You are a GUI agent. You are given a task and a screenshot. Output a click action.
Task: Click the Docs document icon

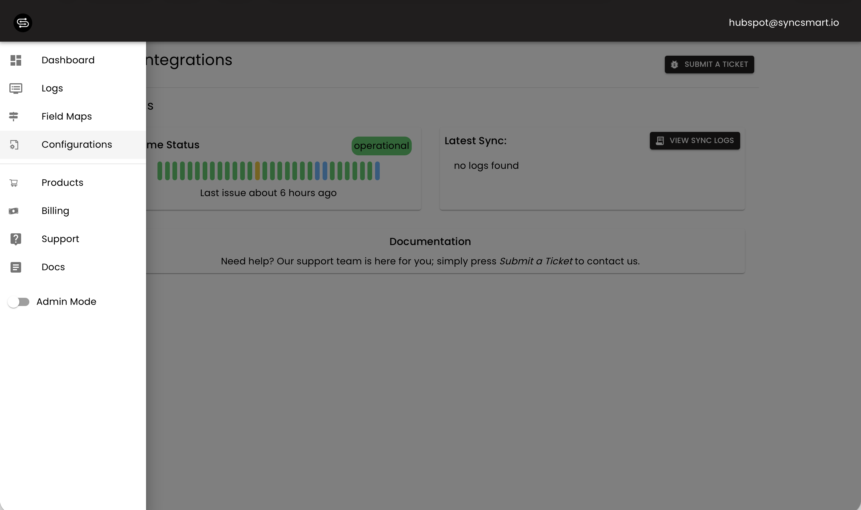[x=16, y=267]
